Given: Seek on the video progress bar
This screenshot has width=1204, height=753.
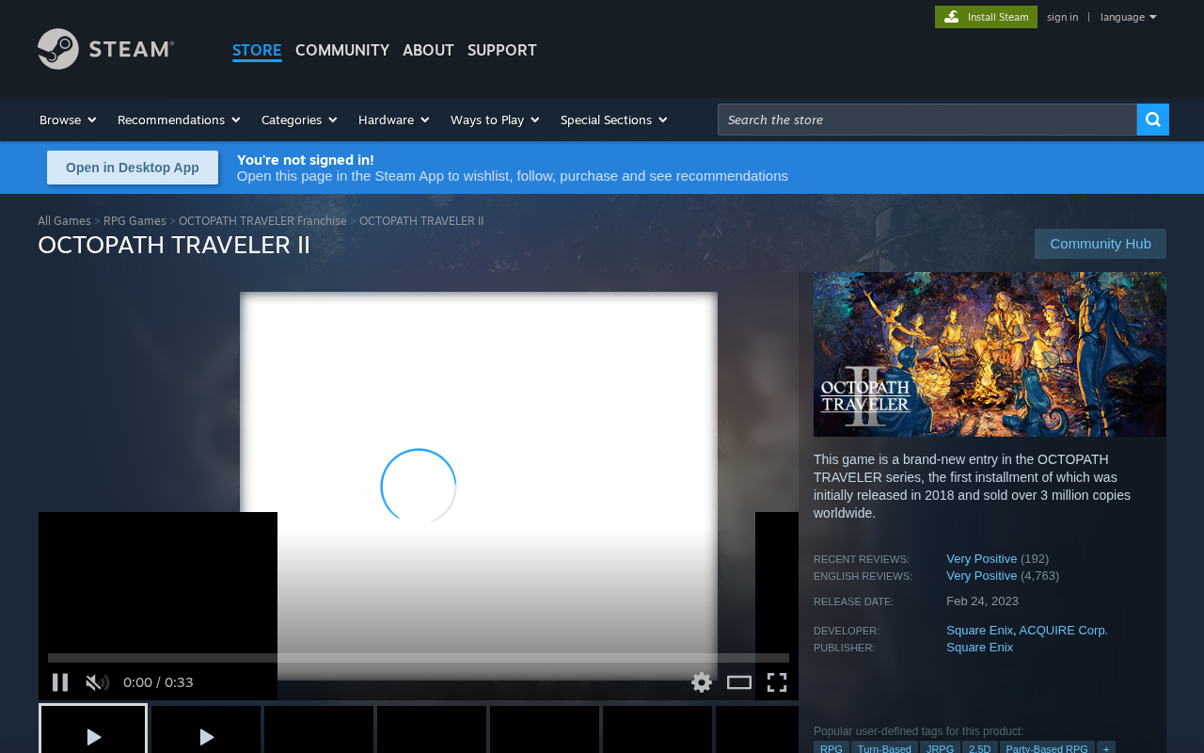Looking at the screenshot, I should (x=419, y=658).
